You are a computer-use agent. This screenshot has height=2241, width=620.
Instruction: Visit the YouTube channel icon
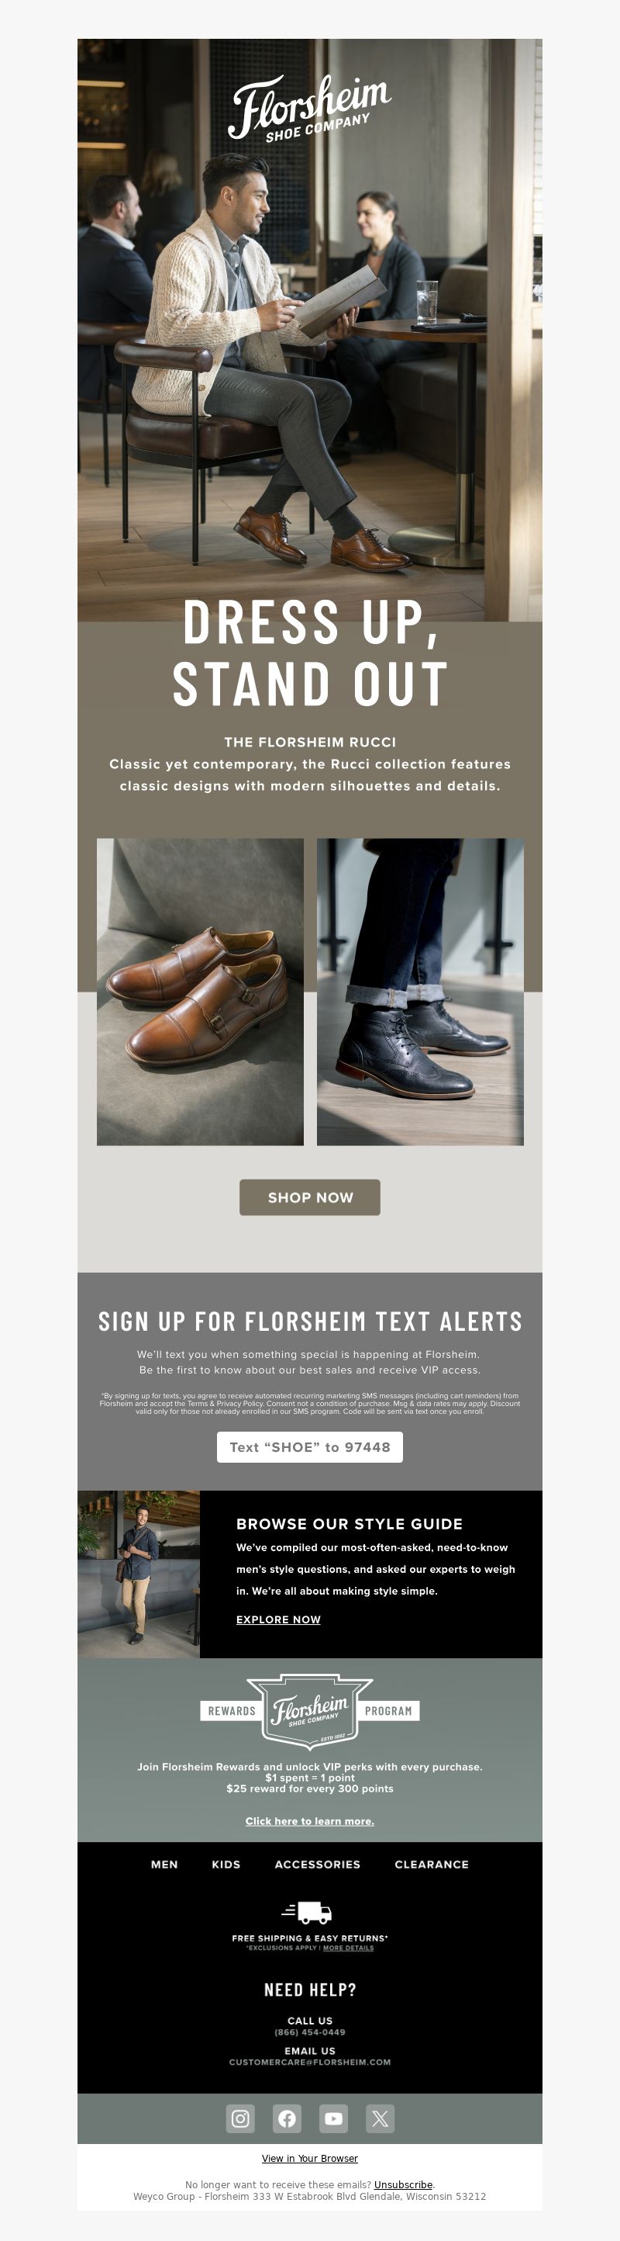click(333, 2118)
